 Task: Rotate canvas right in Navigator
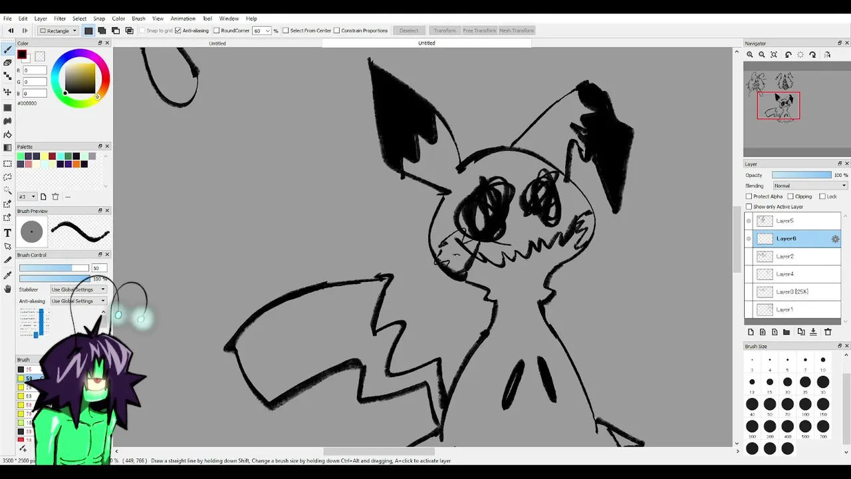click(812, 55)
